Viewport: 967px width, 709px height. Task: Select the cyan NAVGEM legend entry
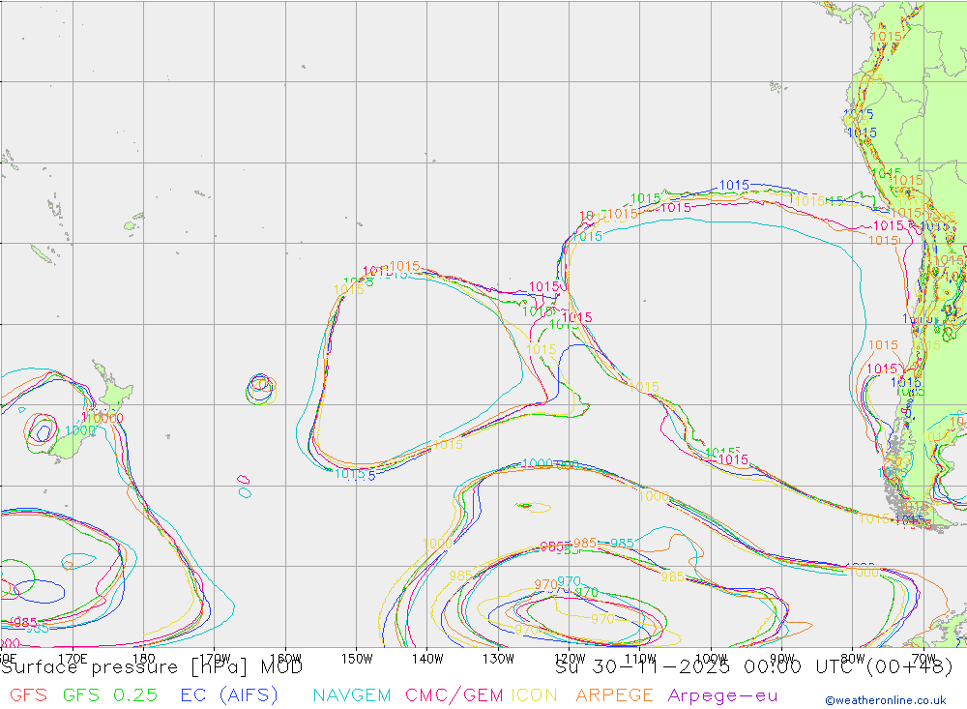[x=352, y=695]
